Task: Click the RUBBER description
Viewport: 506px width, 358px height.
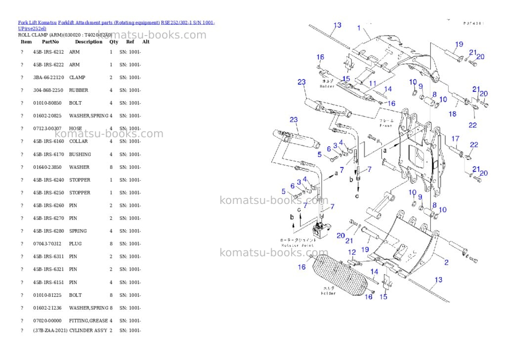Action: click(x=79, y=90)
